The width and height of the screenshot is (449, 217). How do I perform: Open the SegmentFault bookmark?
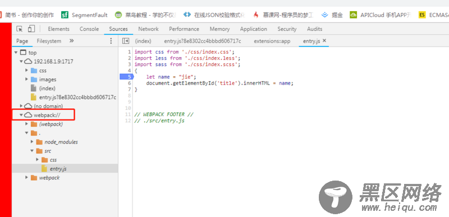click(x=85, y=15)
